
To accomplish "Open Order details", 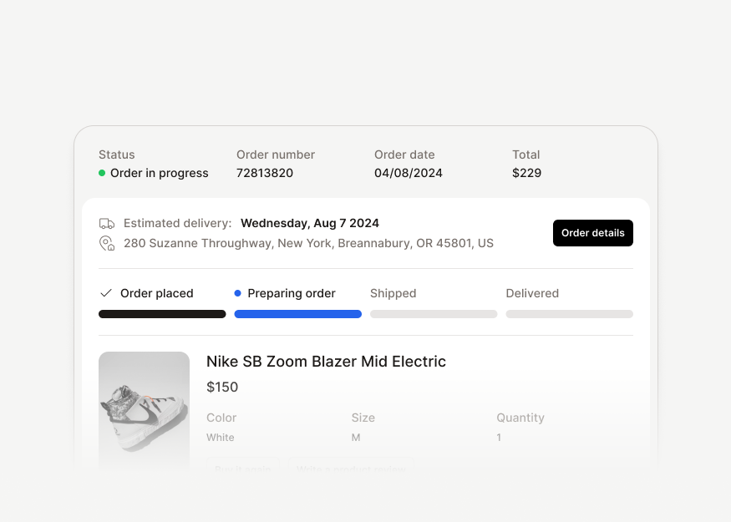I will click(593, 233).
